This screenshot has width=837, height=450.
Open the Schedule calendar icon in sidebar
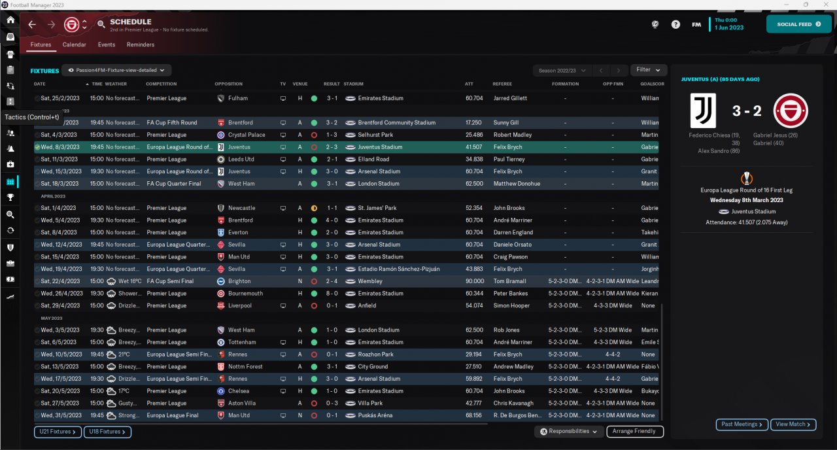pos(10,181)
